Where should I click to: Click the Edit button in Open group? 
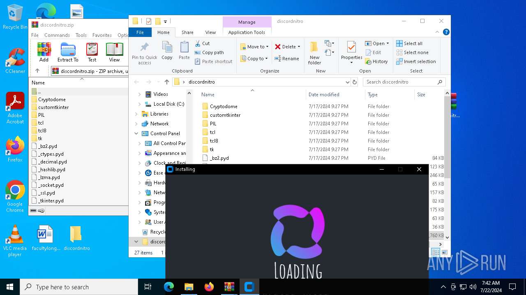click(373, 52)
